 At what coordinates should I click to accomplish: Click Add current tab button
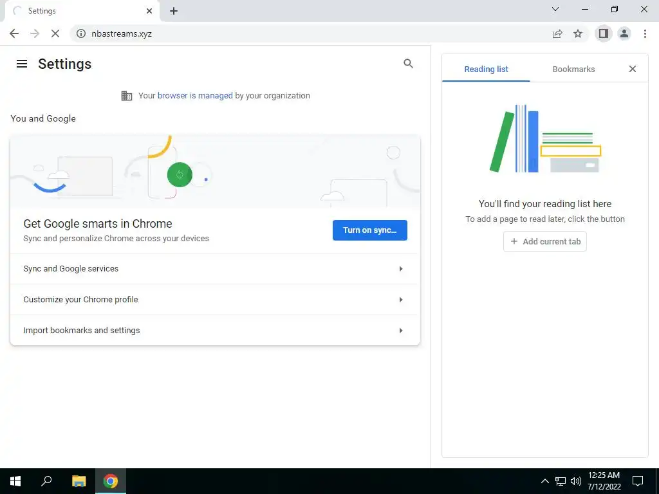click(x=544, y=242)
